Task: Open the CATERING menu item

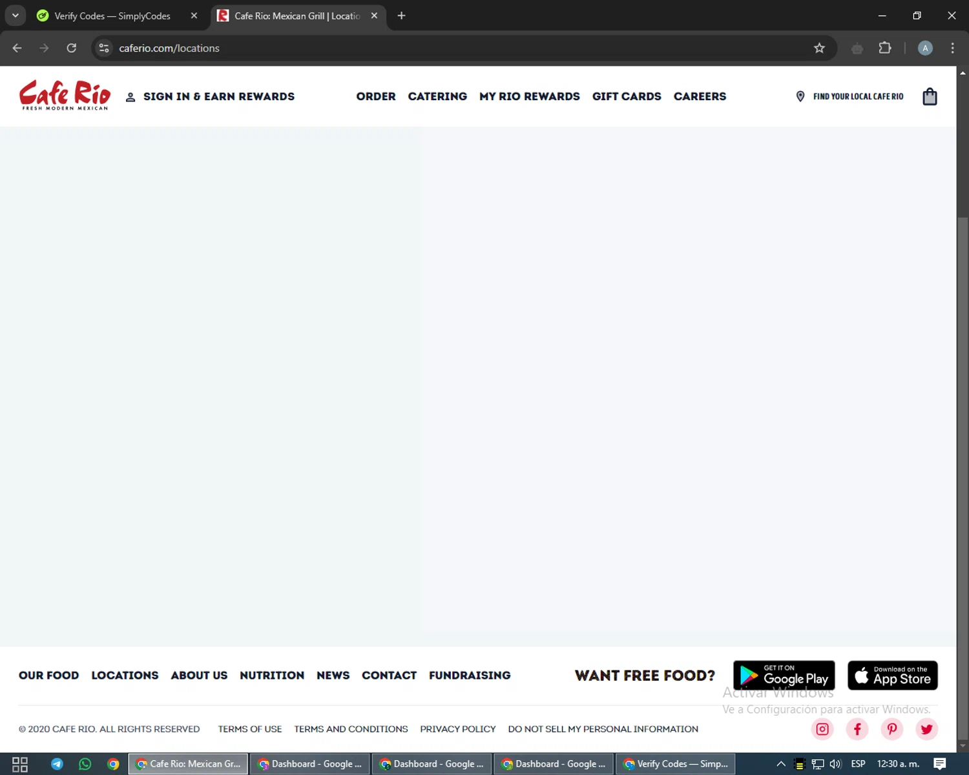Action: point(437,96)
